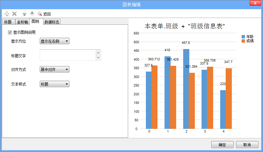Click the blue bar labeled 415

coord(167,93)
